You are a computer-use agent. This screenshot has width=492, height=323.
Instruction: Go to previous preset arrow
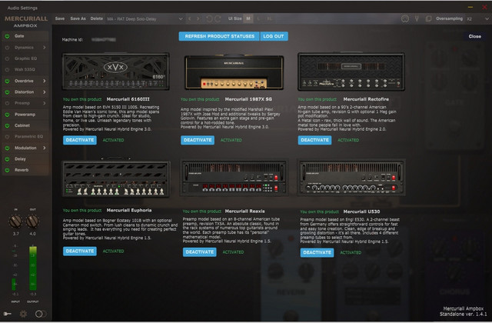(x=190, y=18)
